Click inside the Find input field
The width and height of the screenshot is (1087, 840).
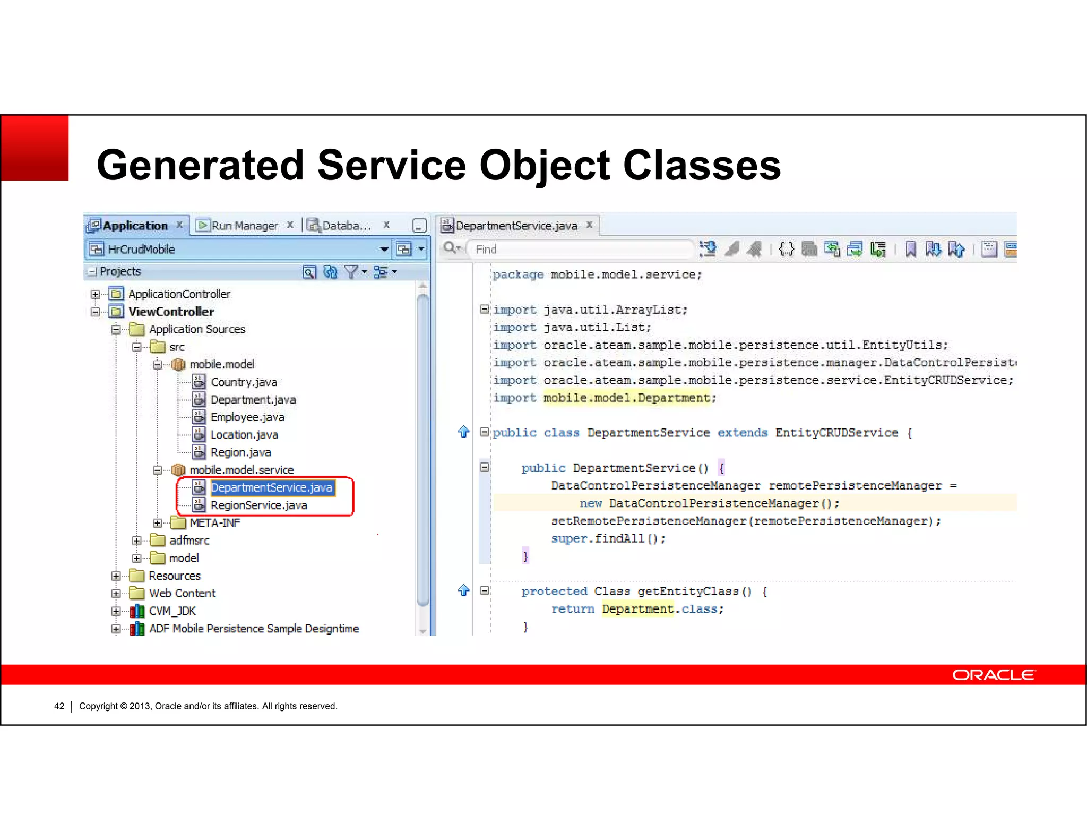pos(580,249)
